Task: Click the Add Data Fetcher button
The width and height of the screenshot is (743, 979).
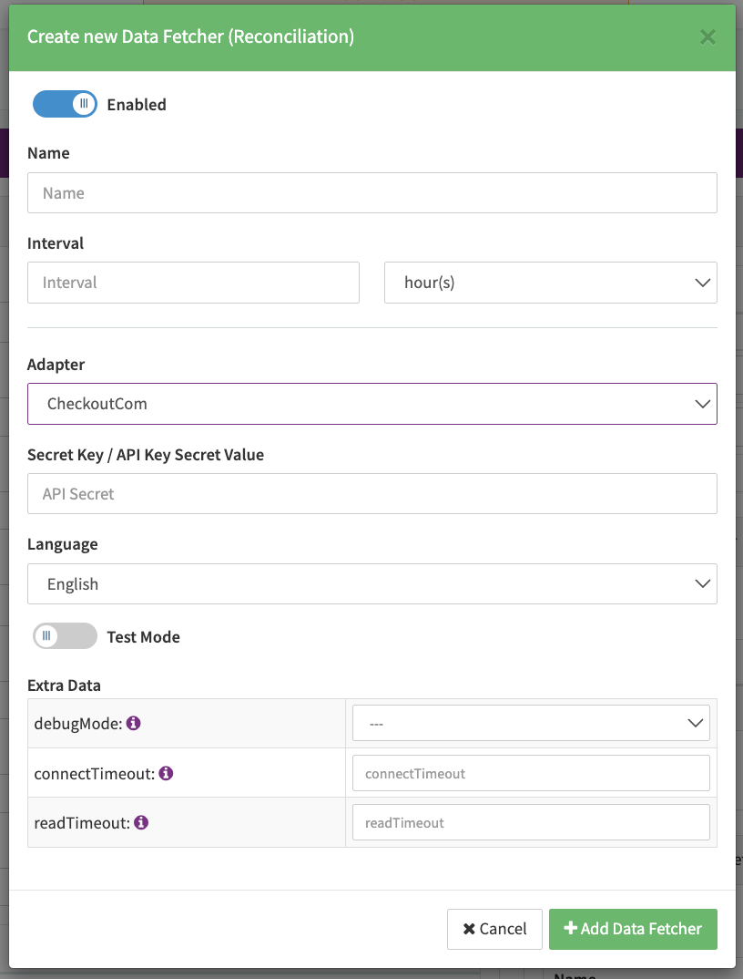Action: click(x=633, y=929)
